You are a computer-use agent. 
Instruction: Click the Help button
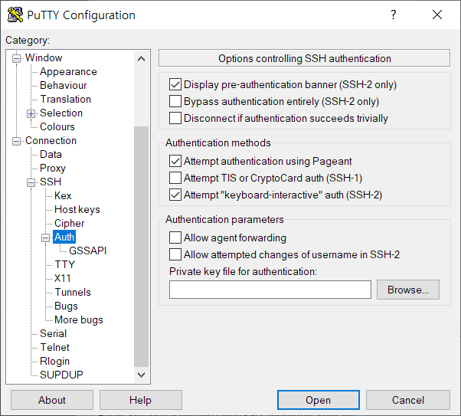pos(141,400)
